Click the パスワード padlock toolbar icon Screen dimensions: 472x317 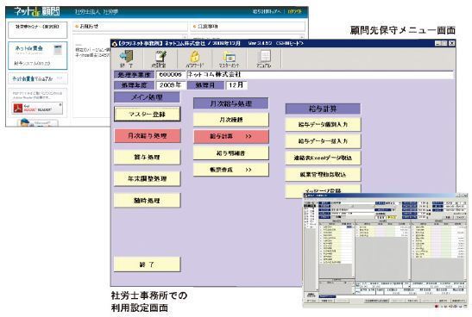[195, 59]
